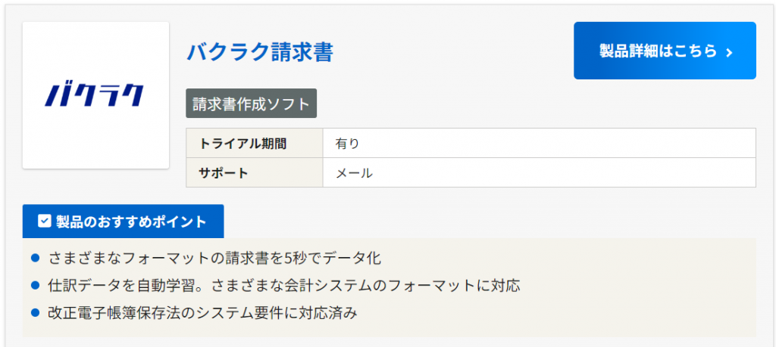Click the 改正電子帳簿保存法 term
Screen dimensions: 776x347
[108, 311]
